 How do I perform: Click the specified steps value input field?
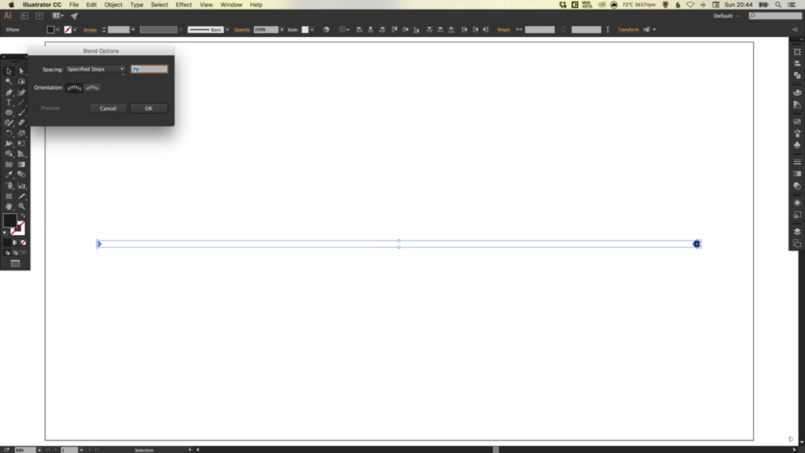point(149,69)
